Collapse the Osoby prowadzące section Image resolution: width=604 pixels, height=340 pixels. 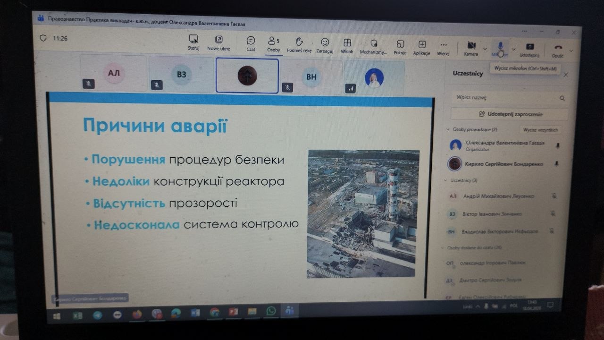(447, 129)
